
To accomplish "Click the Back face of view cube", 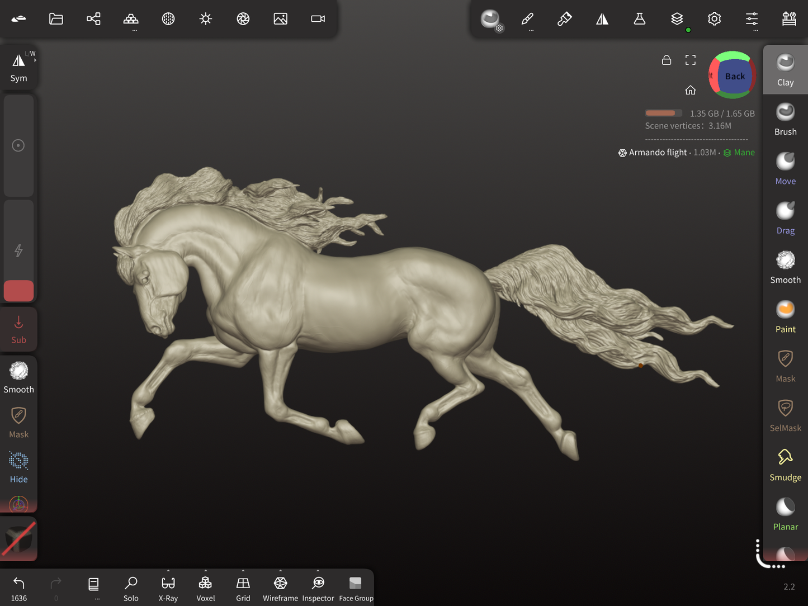I will (x=734, y=76).
